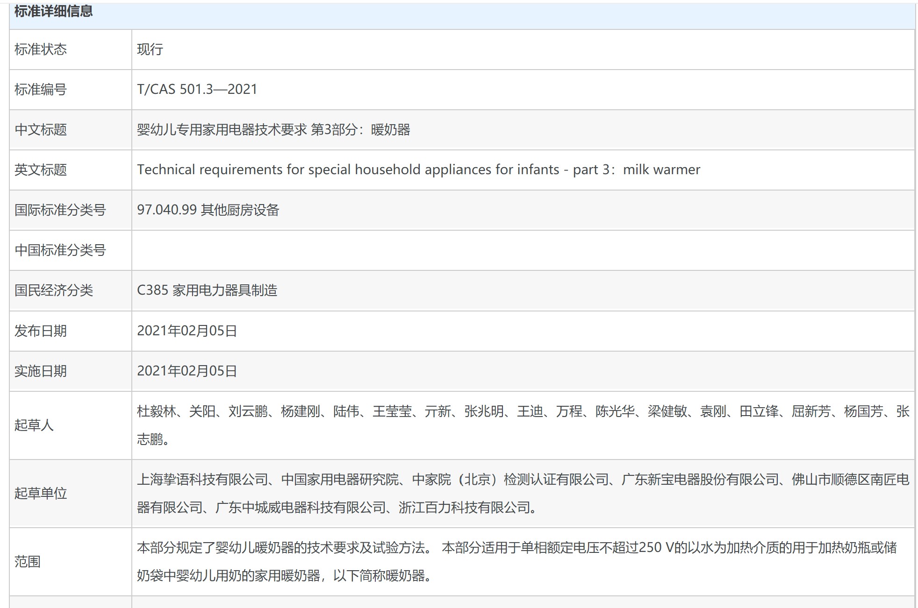Image resolution: width=918 pixels, height=608 pixels.
Task: Click the 标准详细信息 section header
Action: click(x=53, y=11)
